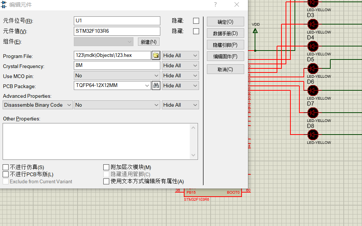The width and height of the screenshot is (362, 226).
Task: Click the BOOT0 pin label on chip
Action: (233, 193)
